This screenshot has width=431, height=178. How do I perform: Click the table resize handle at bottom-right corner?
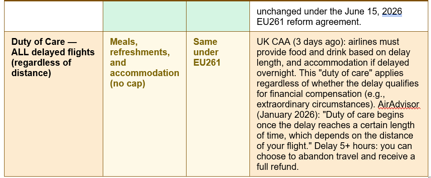tap(430, 177)
